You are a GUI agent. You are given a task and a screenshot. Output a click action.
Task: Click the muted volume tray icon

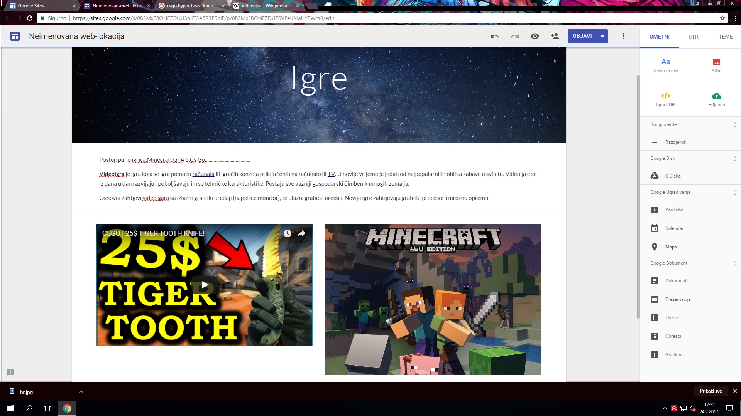[692, 409]
